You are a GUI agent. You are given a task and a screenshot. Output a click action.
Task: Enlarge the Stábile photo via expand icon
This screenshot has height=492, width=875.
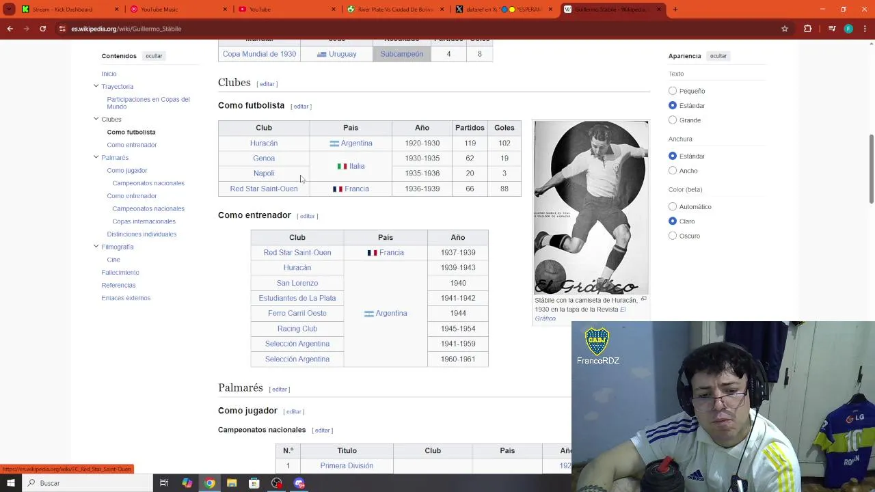[643, 299]
